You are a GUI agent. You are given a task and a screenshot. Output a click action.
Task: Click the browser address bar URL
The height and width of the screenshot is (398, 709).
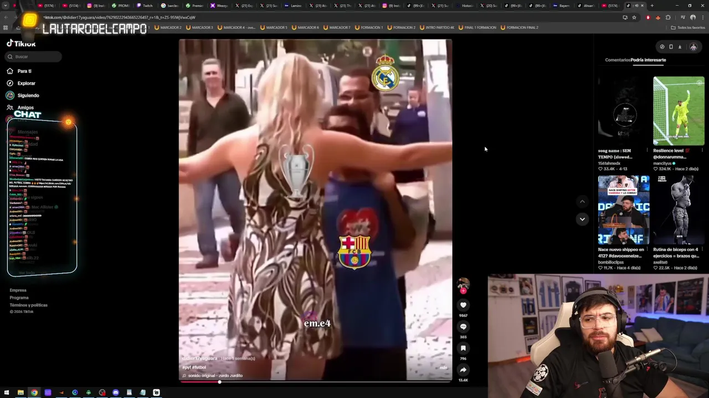[119, 17]
